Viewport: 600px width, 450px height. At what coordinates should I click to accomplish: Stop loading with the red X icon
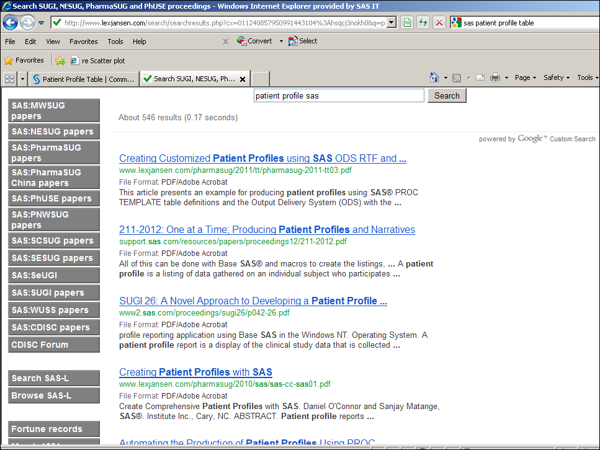(x=439, y=22)
